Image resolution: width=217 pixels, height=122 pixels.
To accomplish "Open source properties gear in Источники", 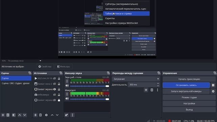I will click(46, 115).
